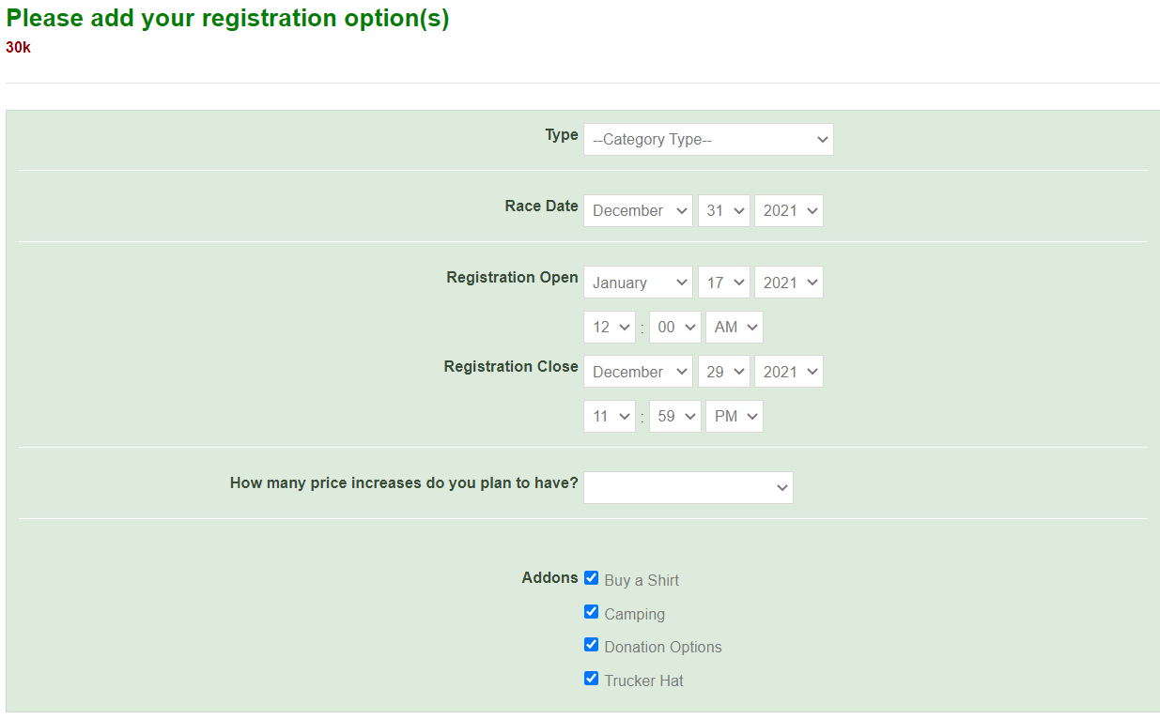Open the Race Date year dropdown
This screenshot has width=1160, height=719.
[788, 211]
